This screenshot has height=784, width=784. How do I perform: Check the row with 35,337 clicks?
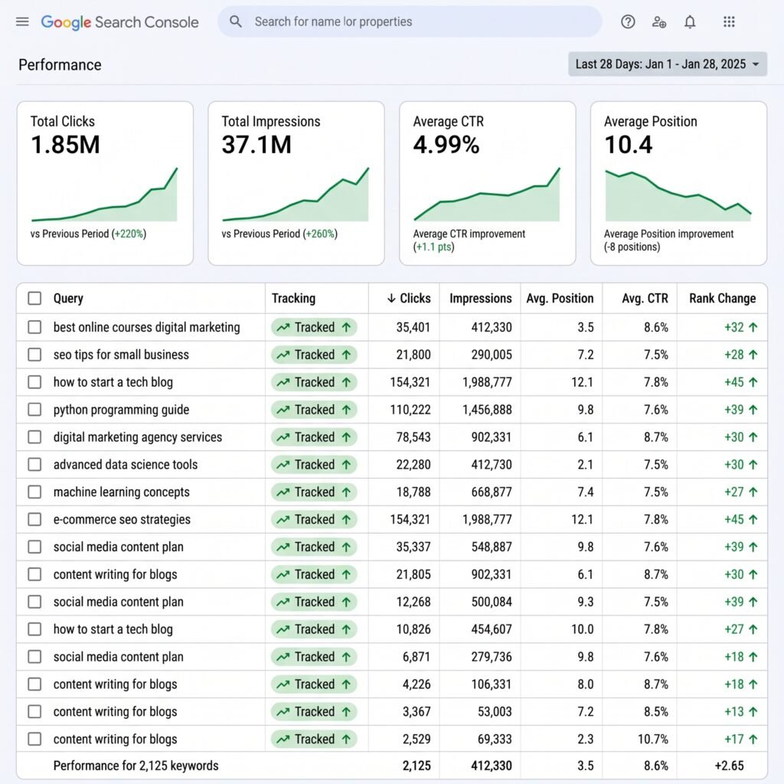[x=34, y=547]
